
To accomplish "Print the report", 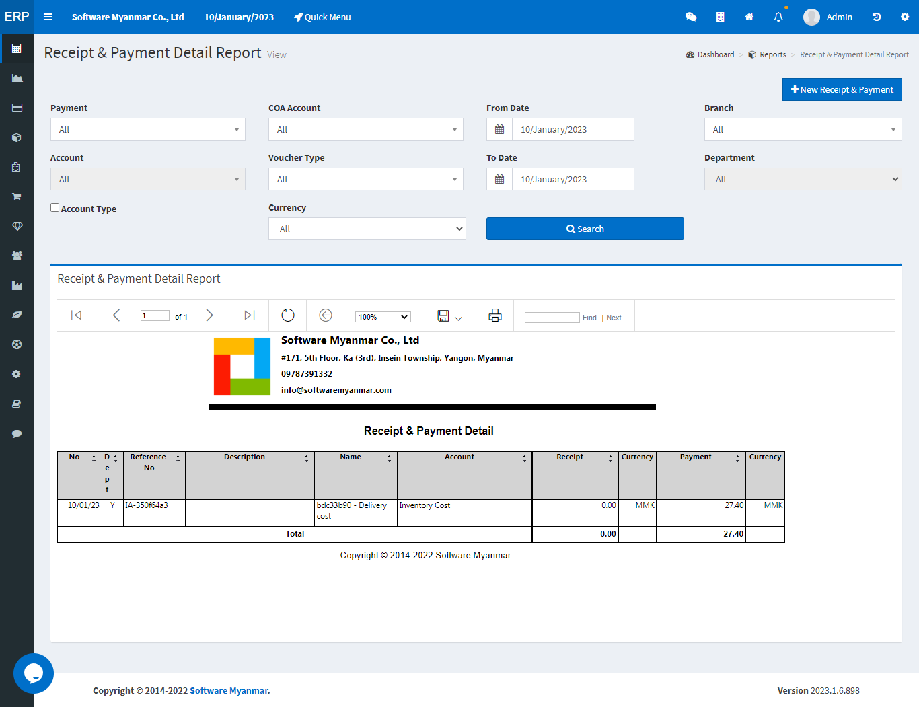I will click(495, 315).
